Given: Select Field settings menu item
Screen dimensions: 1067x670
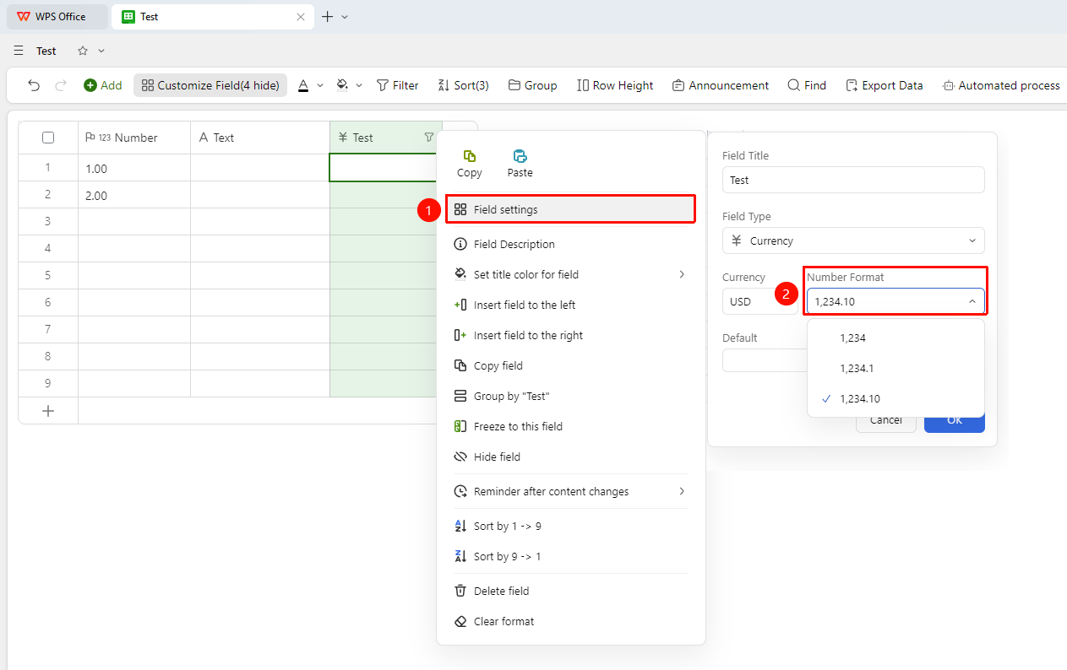Looking at the screenshot, I should 570,209.
